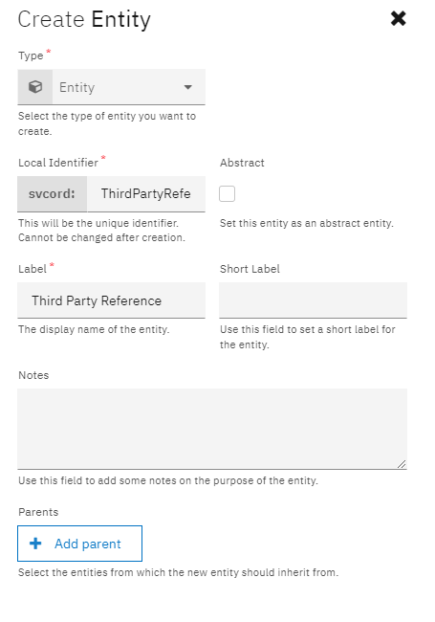The height and width of the screenshot is (622, 435).
Task: Click the Type field label
Action: tap(31, 56)
